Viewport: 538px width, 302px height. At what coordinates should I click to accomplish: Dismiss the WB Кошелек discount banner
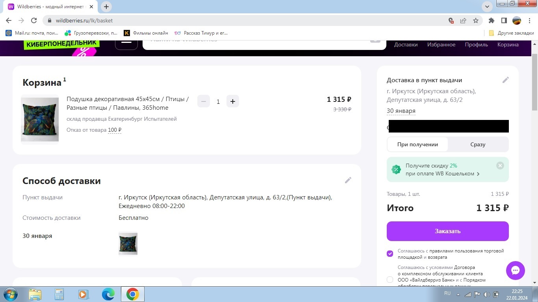500,166
